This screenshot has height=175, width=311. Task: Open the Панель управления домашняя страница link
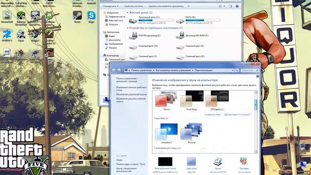pos(127,80)
